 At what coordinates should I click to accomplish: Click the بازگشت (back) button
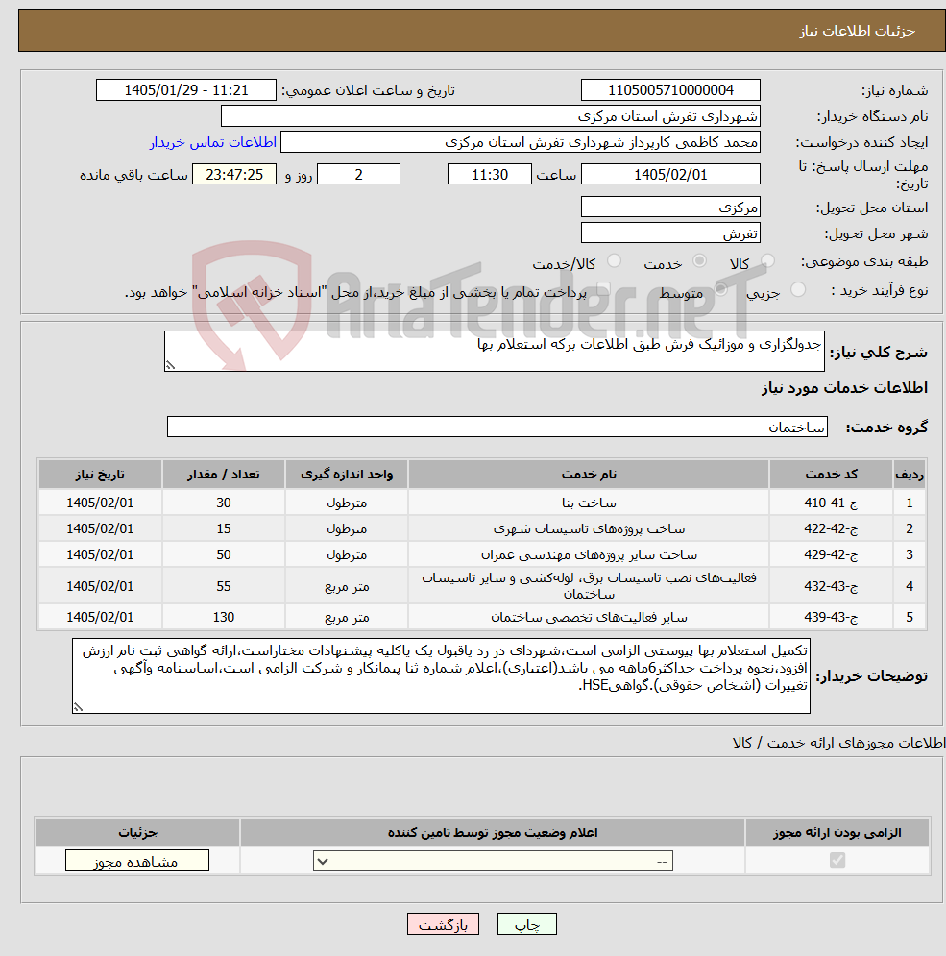click(x=443, y=923)
